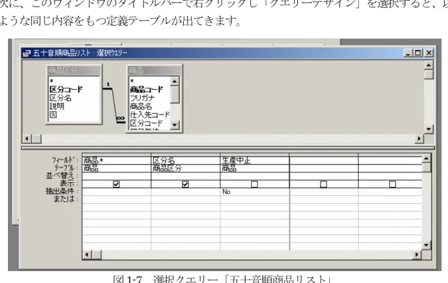Select 説明 field in 商品区分 table
The height and width of the screenshot is (283, 448).
[57, 106]
